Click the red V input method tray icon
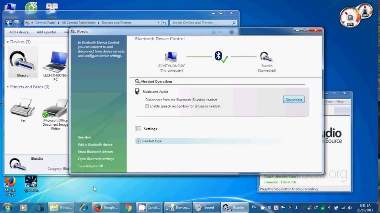 (x=276, y=208)
